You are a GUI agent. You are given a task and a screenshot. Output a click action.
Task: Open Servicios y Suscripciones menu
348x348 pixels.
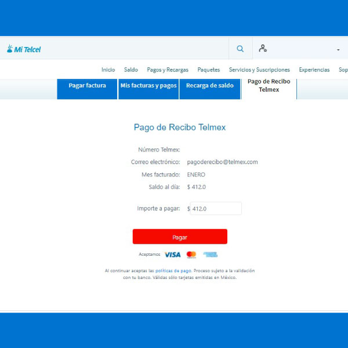(x=259, y=70)
